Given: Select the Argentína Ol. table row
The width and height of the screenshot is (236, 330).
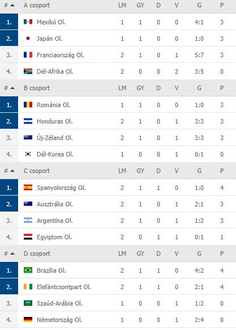Looking at the screenshot, I should 118,221.
